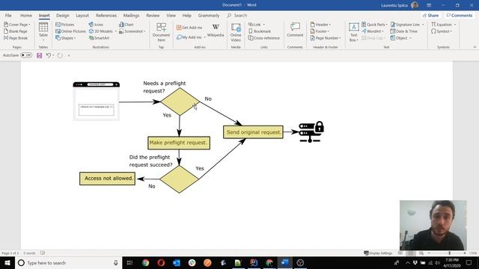Expand the Page Number dropdown
Viewport: 479px width, 269px height.
(340, 38)
